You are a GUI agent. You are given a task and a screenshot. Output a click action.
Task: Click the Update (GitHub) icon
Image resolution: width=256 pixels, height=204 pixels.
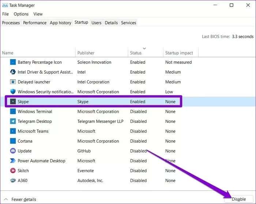(x=13, y=151)
